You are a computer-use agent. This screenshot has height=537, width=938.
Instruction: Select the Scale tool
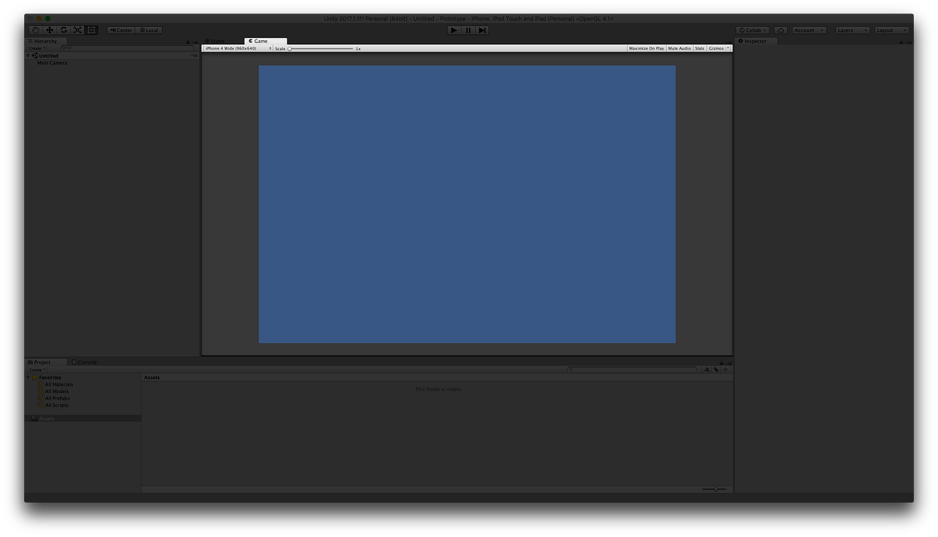pyautogui.click(x=77, y=30)
